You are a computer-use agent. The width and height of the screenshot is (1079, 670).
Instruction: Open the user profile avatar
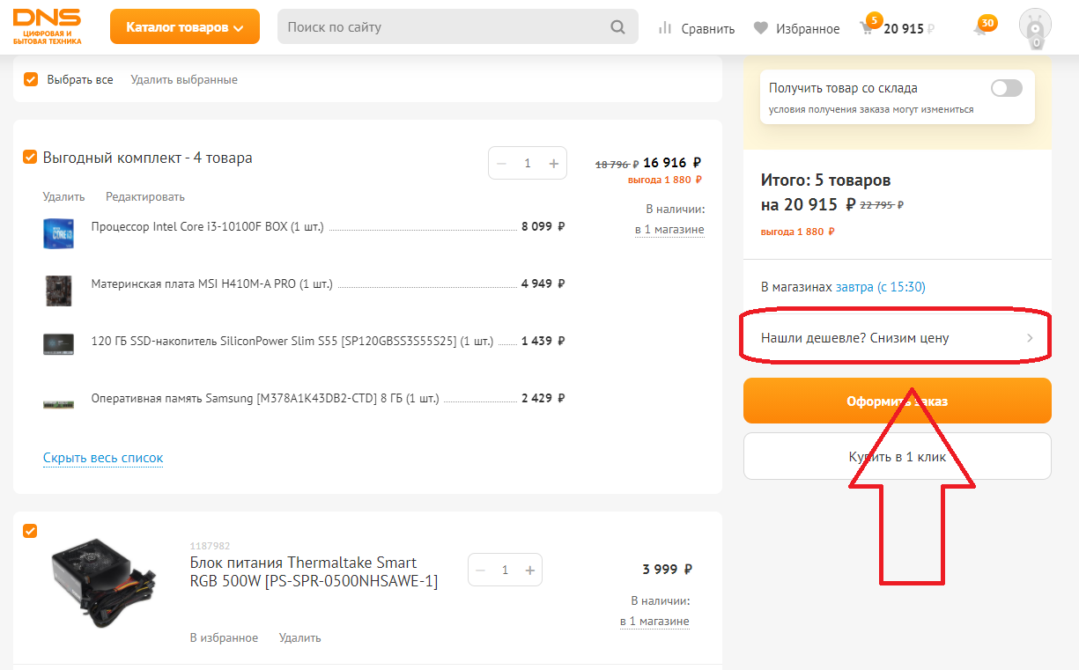(1035, 28)
